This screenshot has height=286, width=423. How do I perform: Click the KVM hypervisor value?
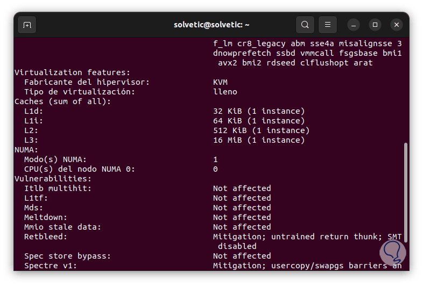(220, 82)
